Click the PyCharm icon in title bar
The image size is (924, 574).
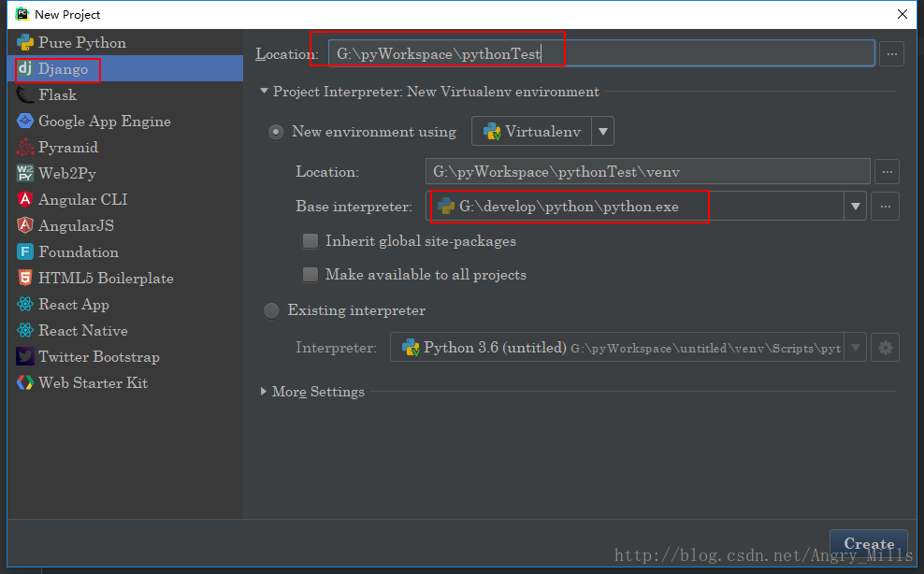(x=22, y=14)
